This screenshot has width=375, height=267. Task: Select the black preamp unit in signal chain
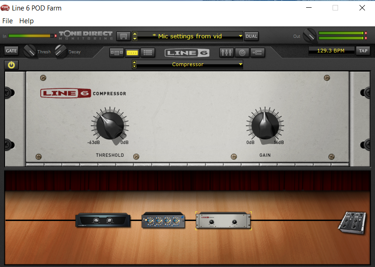tap(103, 220)
